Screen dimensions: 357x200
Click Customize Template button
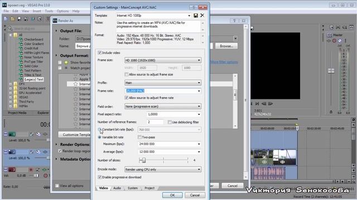pyautogui.click(x=74, y=134)
